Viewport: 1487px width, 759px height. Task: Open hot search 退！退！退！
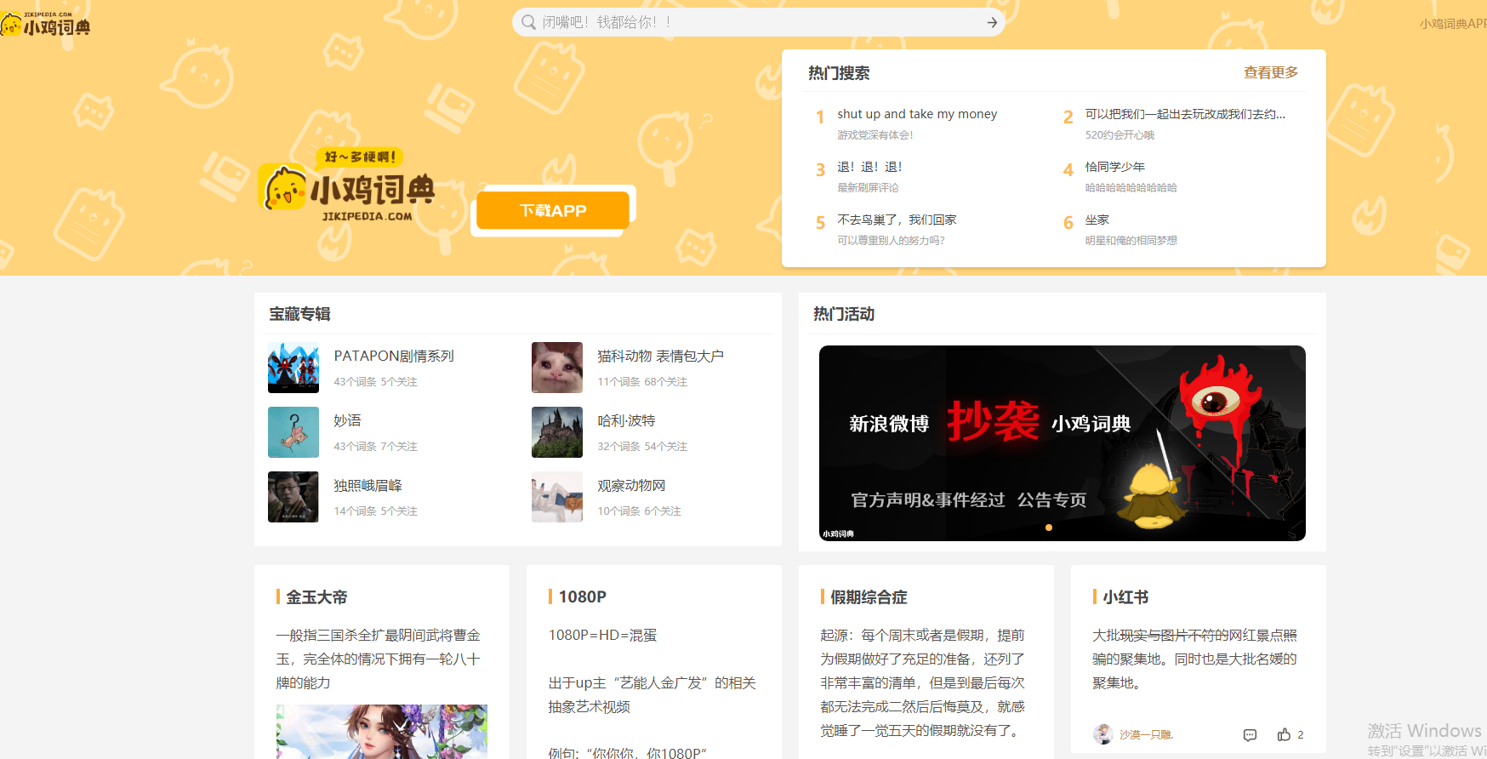pyautogui.click(x=869, y=167)
